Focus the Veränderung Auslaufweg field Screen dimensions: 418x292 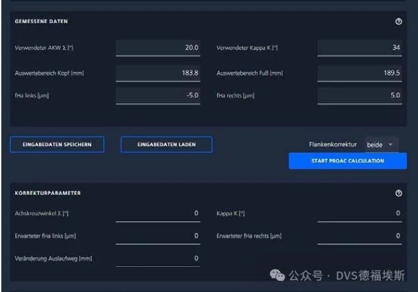tap(158, 259)
